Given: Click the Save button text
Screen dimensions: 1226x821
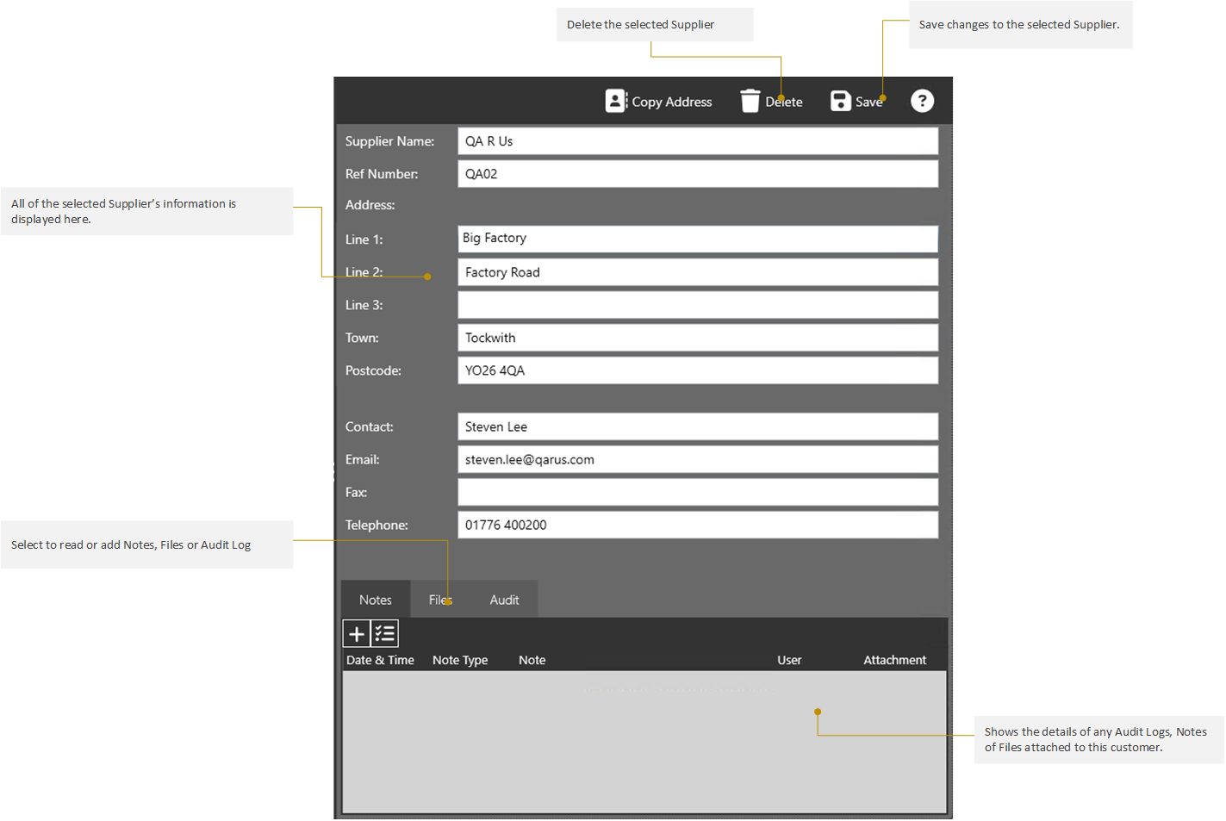Looking at the screenshot, I should click(x=868, y=102).
